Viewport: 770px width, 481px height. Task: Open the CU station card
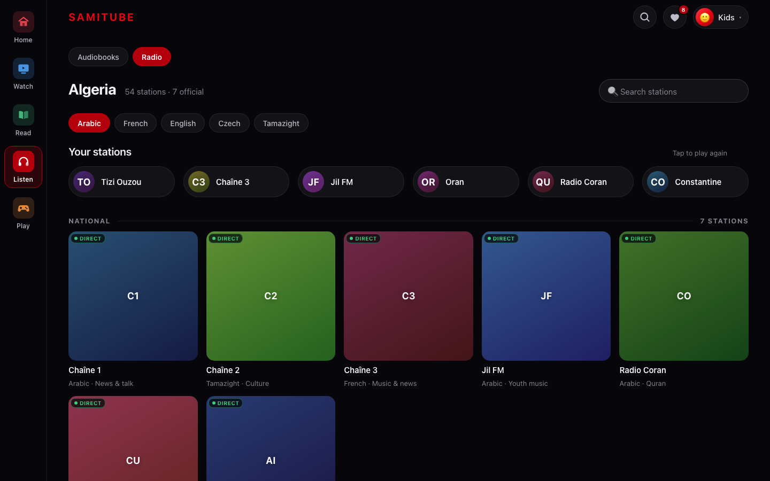coord(133,438)
